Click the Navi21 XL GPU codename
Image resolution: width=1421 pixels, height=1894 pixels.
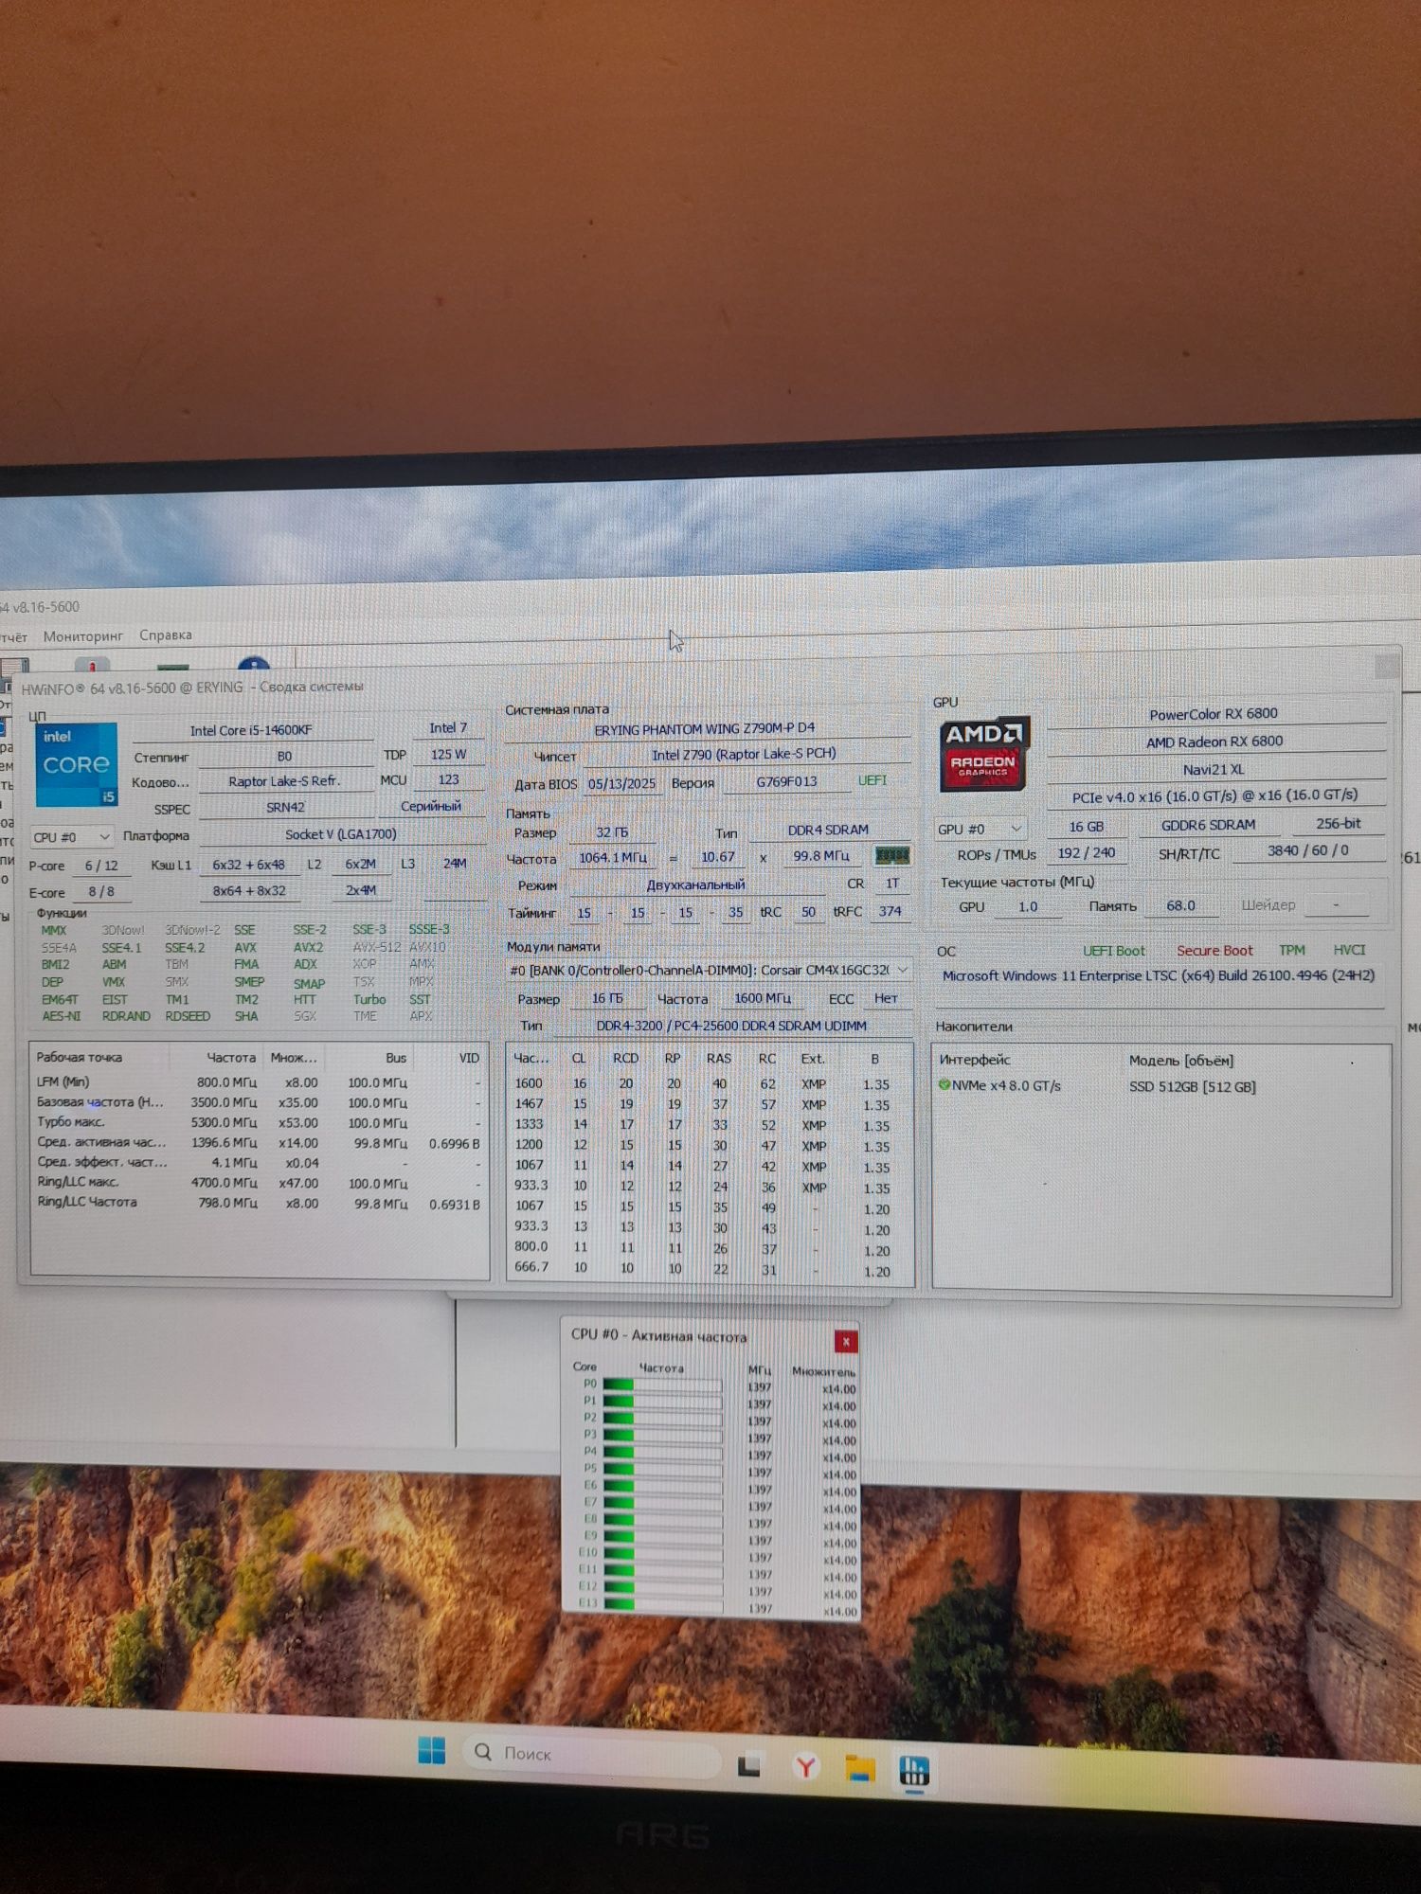pos(1214,769)
